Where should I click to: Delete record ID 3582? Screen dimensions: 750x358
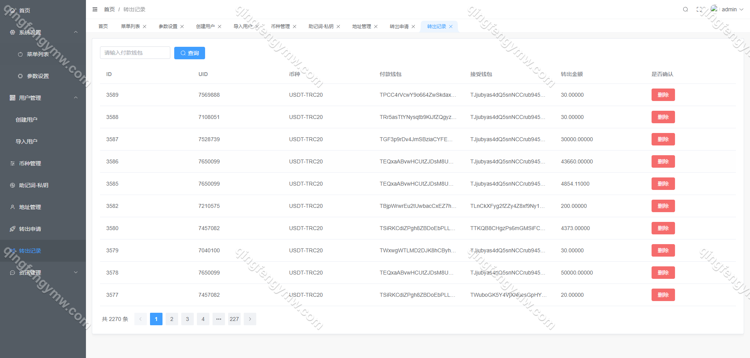pos(663,206)
